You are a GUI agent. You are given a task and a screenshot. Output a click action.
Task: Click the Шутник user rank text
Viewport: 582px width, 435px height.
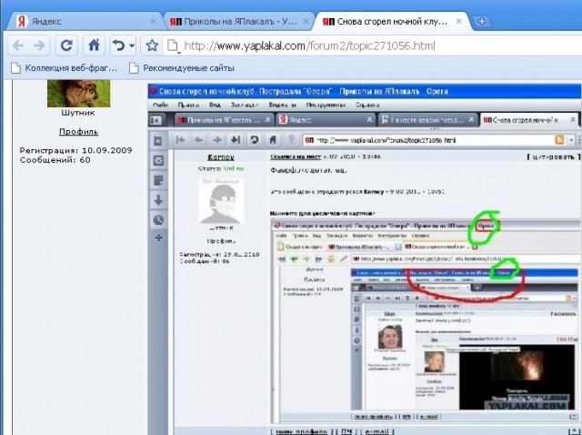click(x=78, y=113)
